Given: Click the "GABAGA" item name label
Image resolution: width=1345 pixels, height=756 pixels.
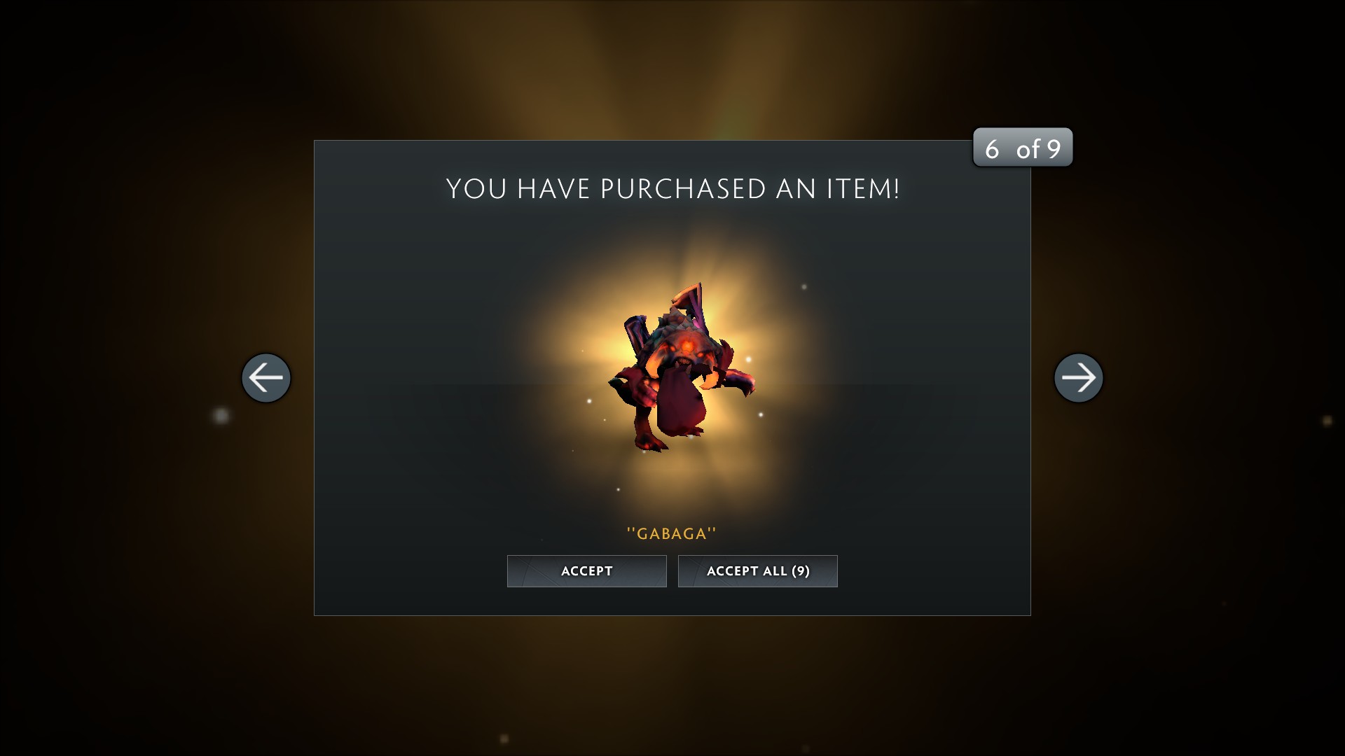Looking at the screenshot, I should click(x=672, y=533).
